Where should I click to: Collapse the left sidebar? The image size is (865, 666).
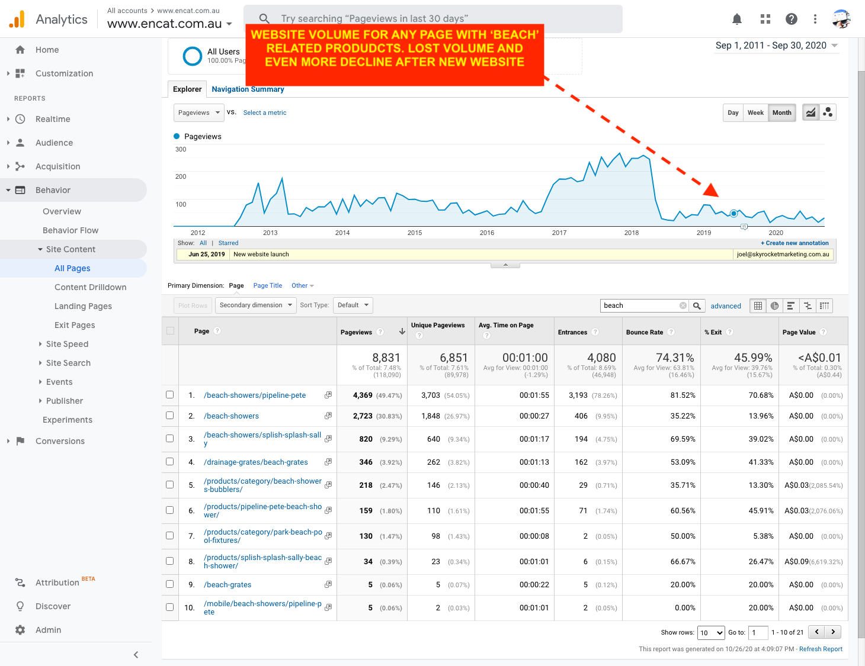coord(136,655)
